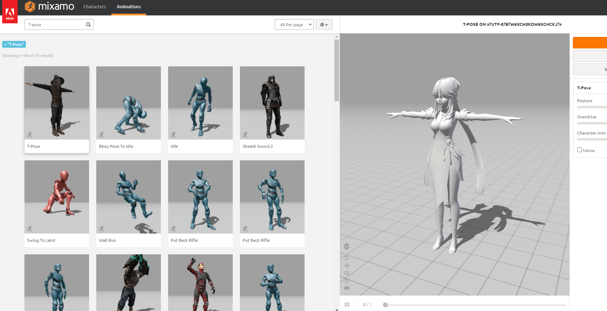This screenshot has height=311, width=607.
Task: Click the Posture slider bar
Action: [592, 107]
